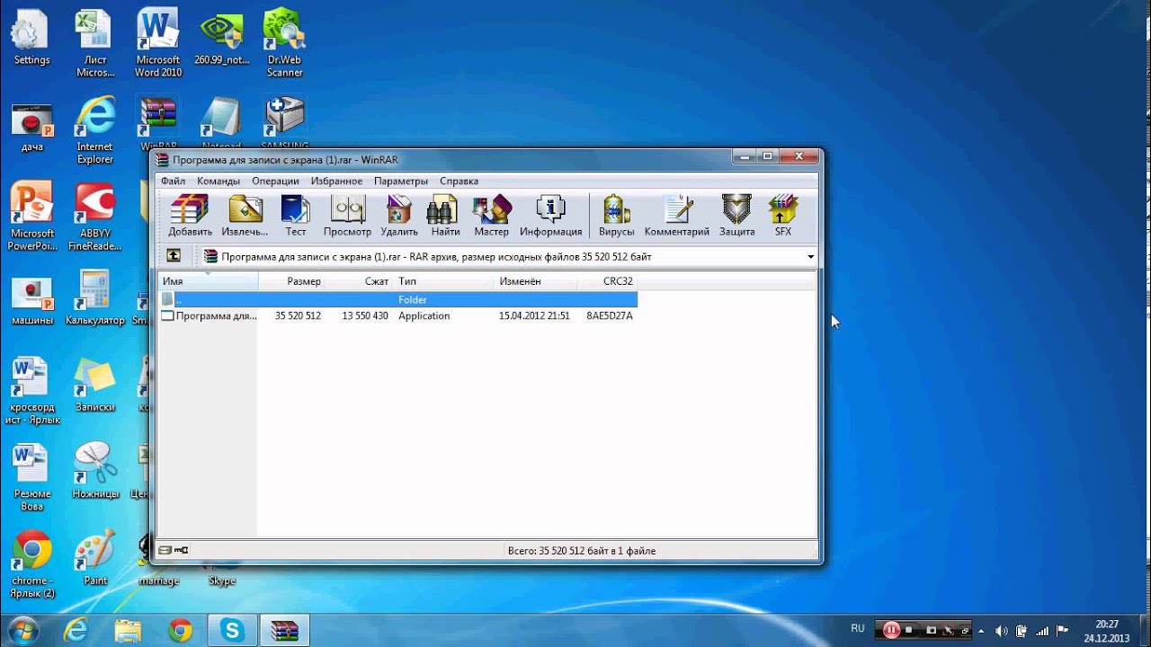
Task: Click the 35 520 512 size cell
Action: [298, 316]
